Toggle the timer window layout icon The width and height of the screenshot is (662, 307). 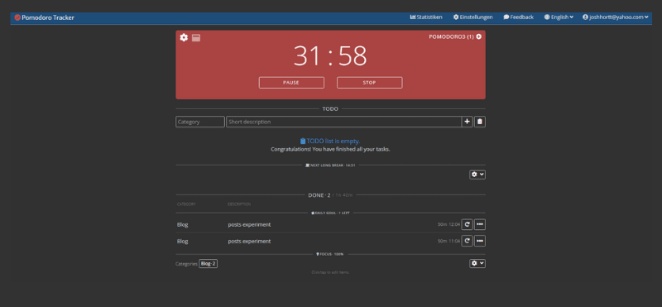(196, 38)
